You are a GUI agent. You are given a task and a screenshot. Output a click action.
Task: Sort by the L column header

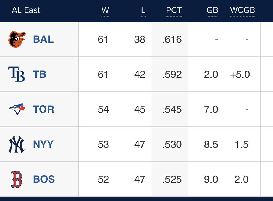click(143, 10)
